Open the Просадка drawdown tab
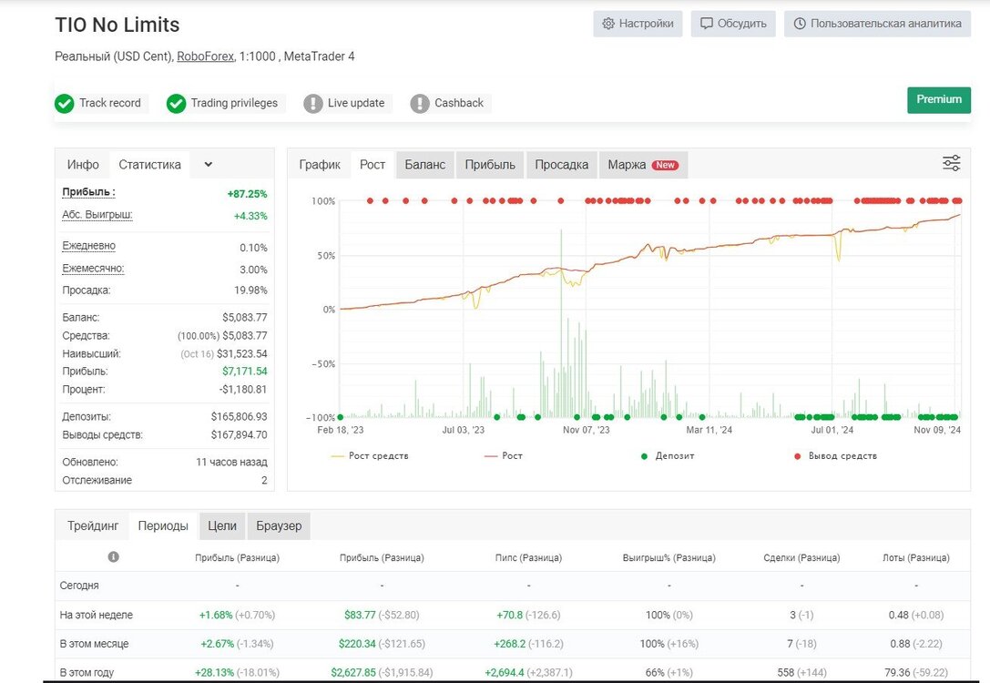This screenshot has height=683, width=990. [562, 165]
